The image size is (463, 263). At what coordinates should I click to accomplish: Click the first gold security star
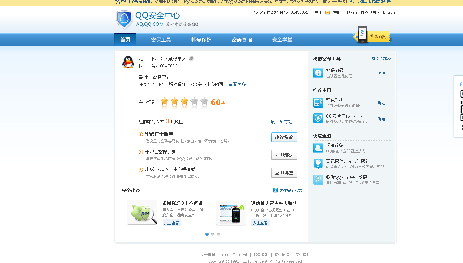pos(165,102)
